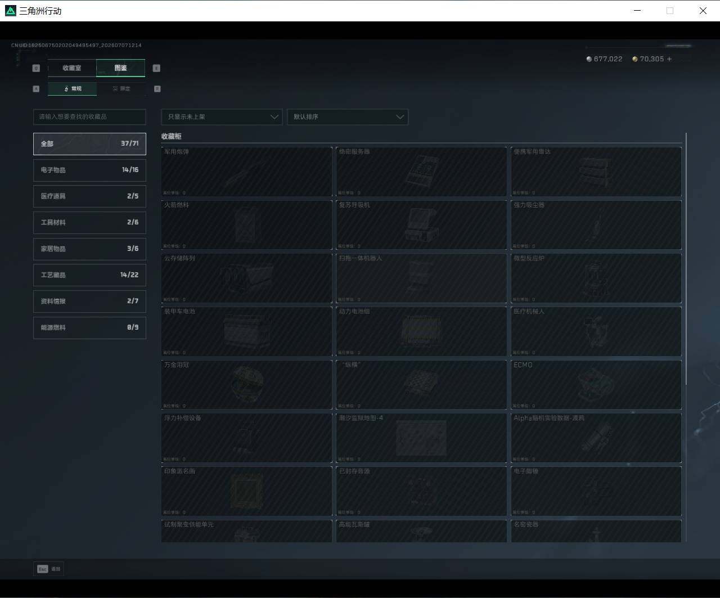Click the collection list vertical scrollbar
This screenshot has width=720, height=598.
(686, 259)
